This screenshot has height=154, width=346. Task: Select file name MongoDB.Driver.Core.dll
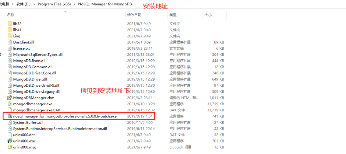pyautogui.click(x=35, y=73)
